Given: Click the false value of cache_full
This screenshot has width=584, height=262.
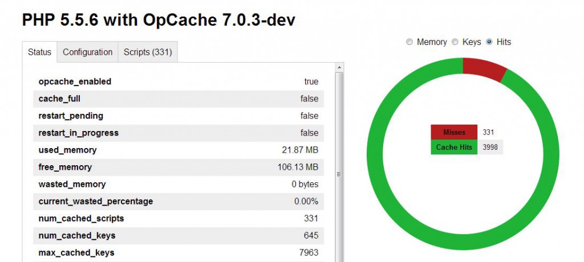Looking at the screenshot, I should [310, 99].
